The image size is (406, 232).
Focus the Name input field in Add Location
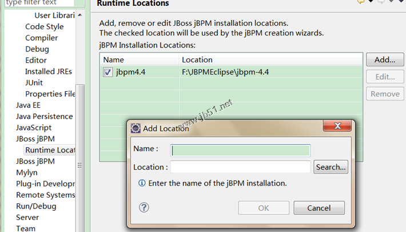[x=240, y=151]
